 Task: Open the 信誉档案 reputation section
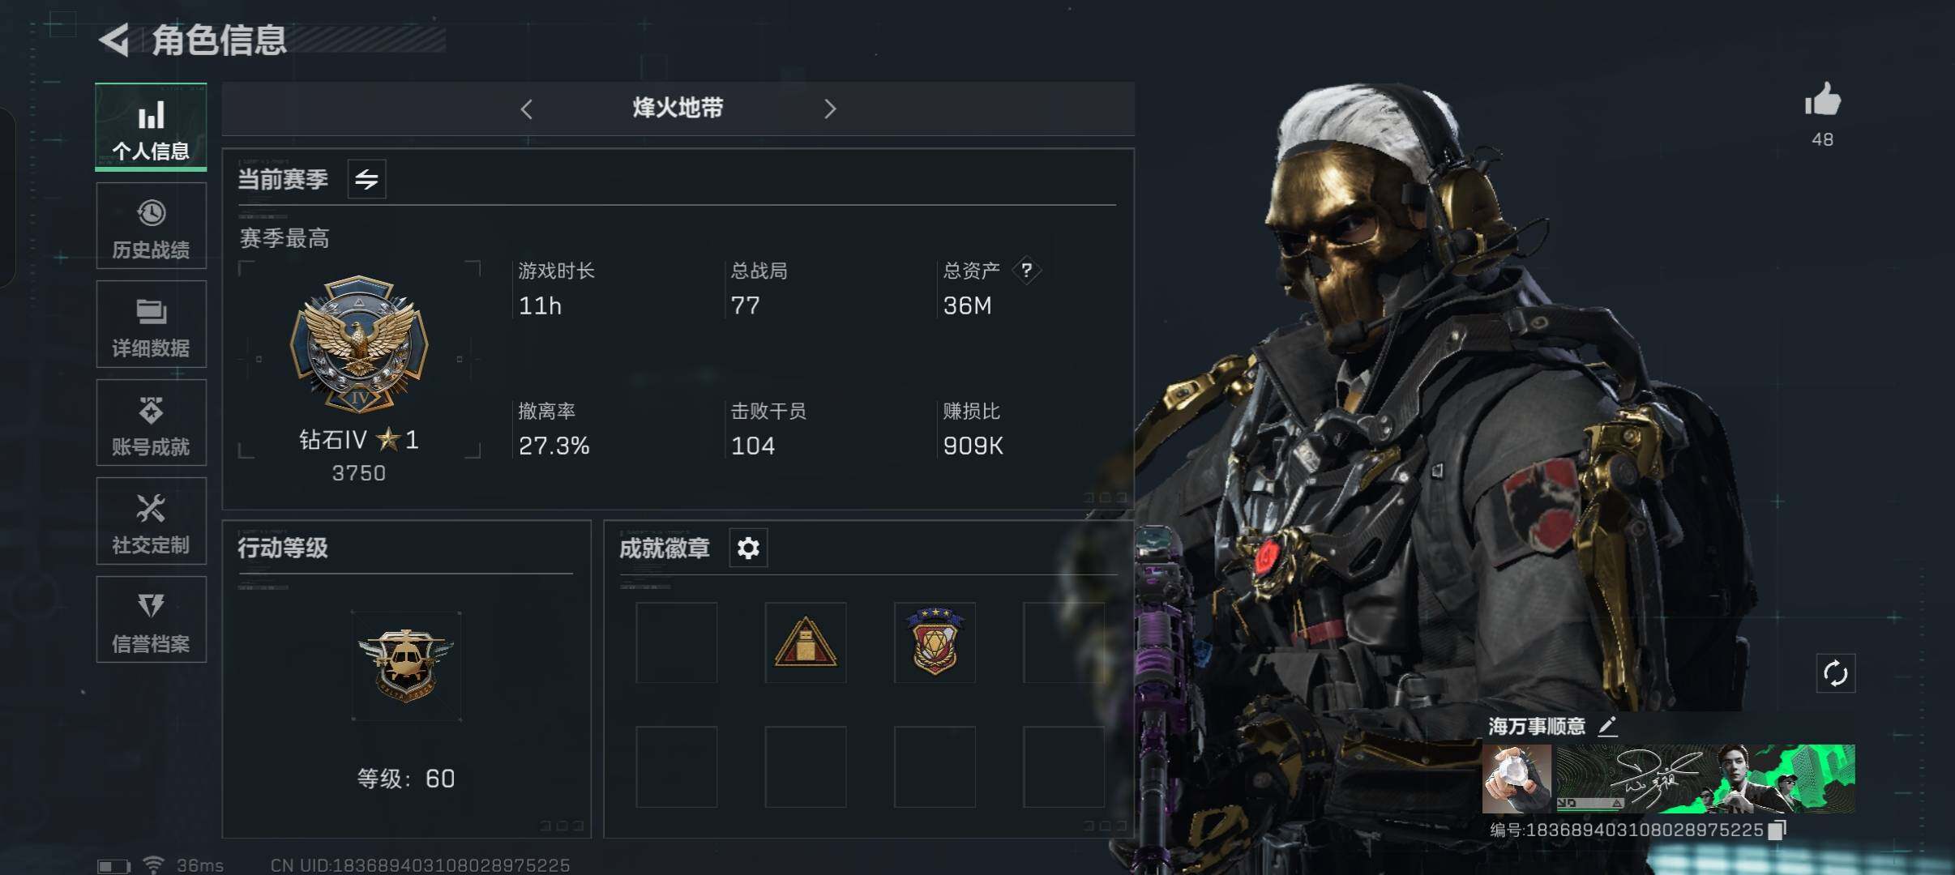tap(151, 620)
